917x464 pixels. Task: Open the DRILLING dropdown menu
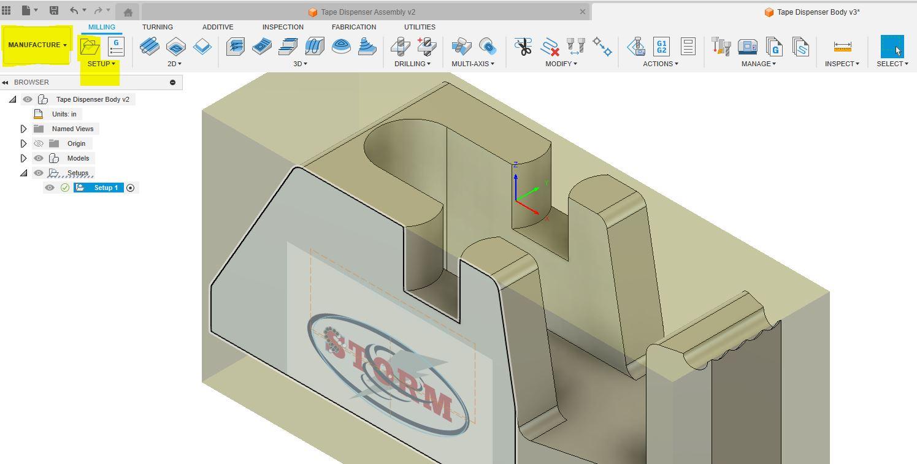coord(412,64)
